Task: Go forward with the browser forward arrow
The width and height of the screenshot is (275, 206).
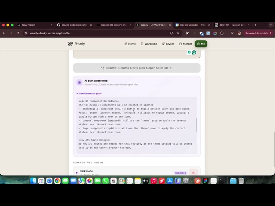Action: pos(11,33)
